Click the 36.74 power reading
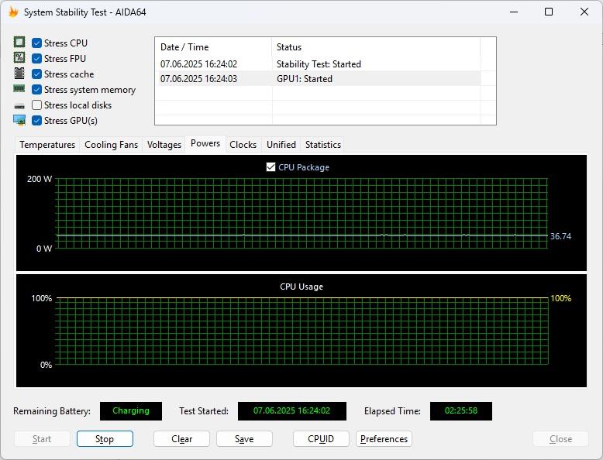603x460 pixels. pos(560,236)
